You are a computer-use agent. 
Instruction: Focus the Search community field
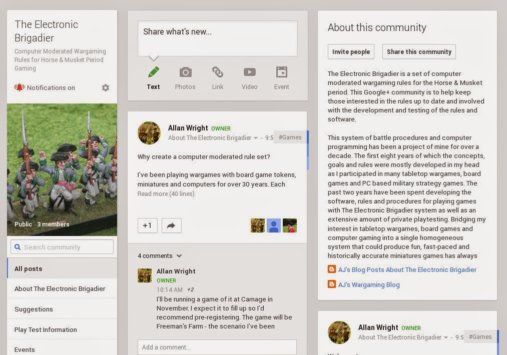click(x=62, y=247)
